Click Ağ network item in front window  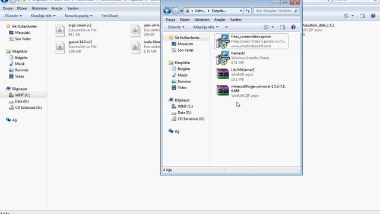click(177, 131)
